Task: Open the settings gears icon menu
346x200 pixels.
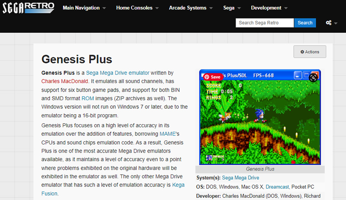Action: 328,23
